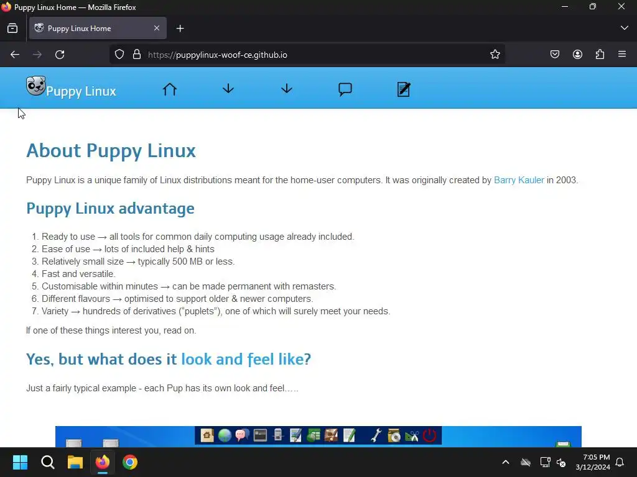
Task: Click text 'Customisable within minutes'
Action: click(100, 286)
